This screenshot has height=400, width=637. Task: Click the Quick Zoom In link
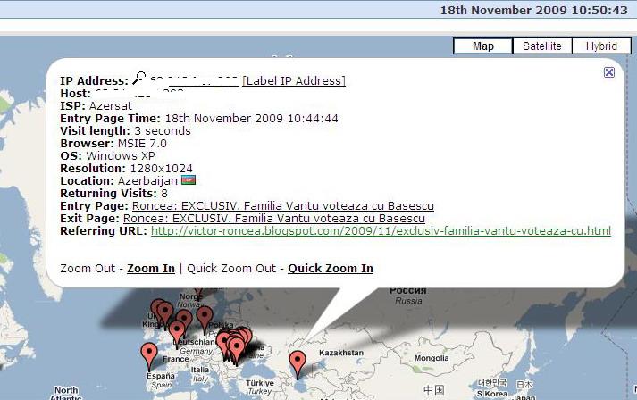pos(331,269)
